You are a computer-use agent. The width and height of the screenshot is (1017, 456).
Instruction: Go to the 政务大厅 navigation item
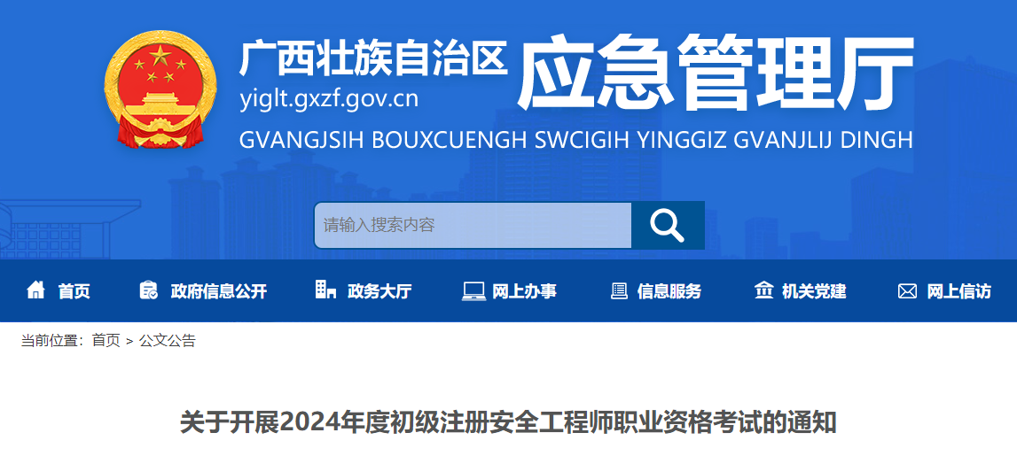point(379,291)
